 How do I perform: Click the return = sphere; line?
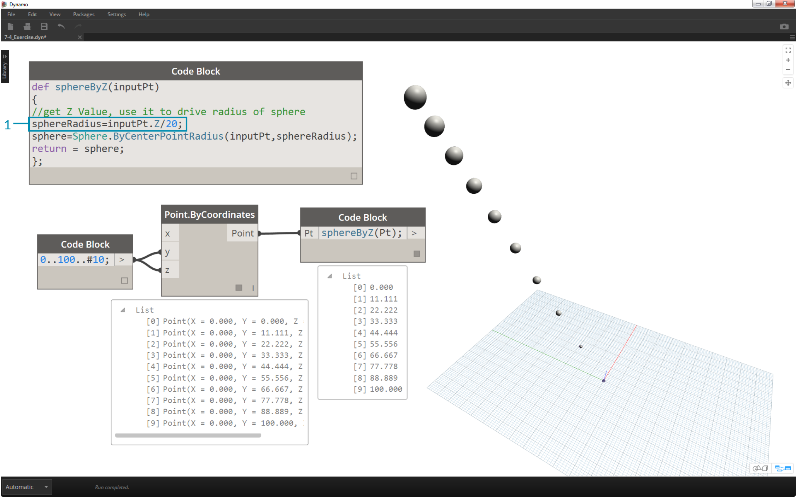[x=78, y=149]
